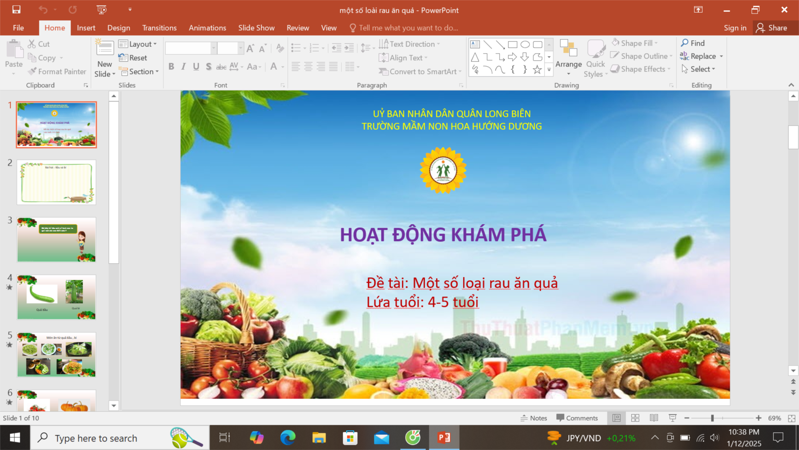Viewport: 799px width, 450px height.
Task: Click the New Slide icon
Action: (104, 49)
